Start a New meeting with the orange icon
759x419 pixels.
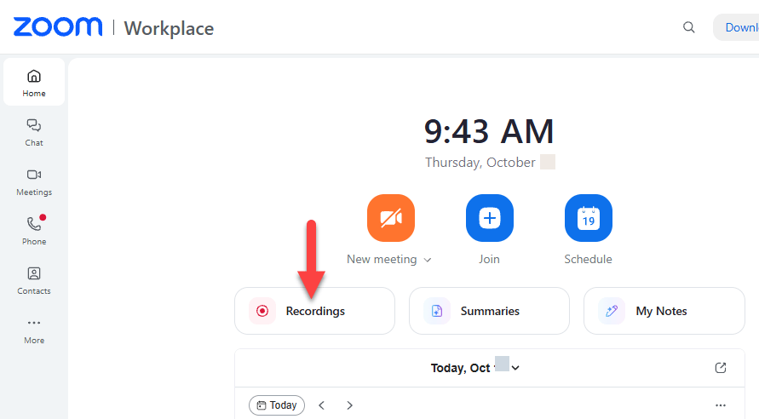tap(391, 218)
